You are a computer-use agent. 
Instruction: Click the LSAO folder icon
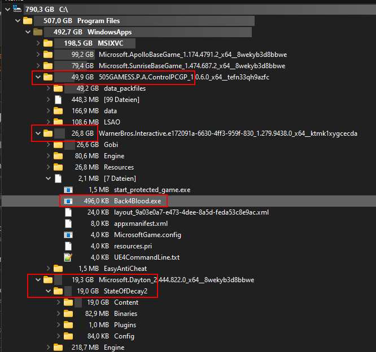pyautogui.click(x=58, y=122)
